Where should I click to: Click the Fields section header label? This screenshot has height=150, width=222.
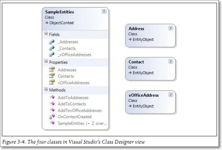coord(54,34)
